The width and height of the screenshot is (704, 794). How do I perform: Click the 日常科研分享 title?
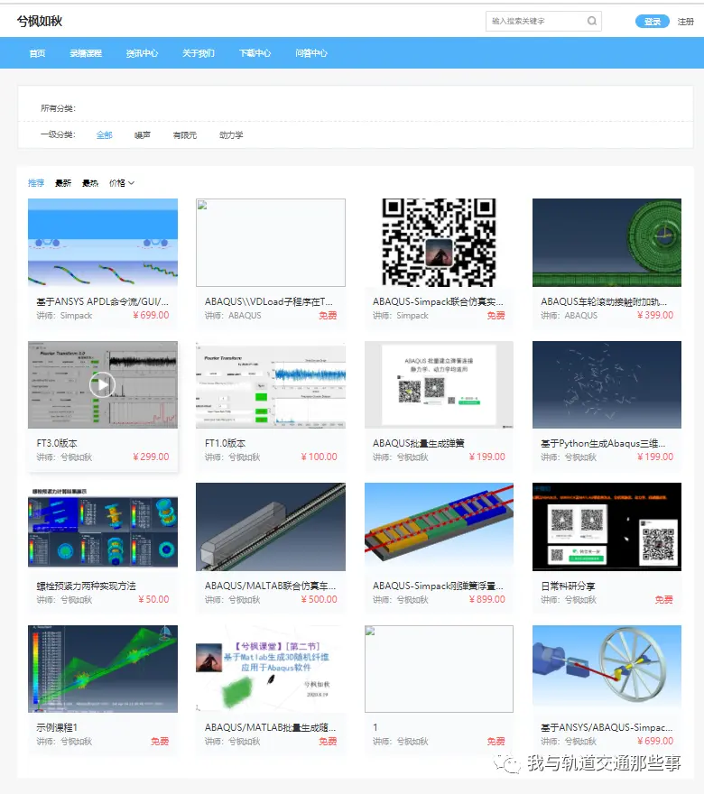click(568, 586)
